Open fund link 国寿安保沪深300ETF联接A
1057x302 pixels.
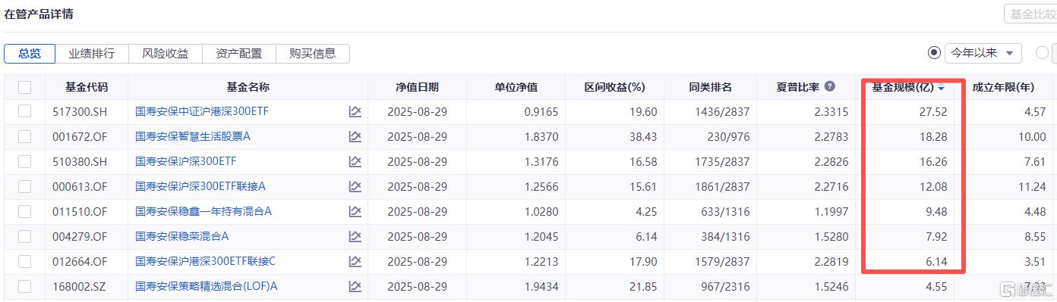click(x=200, y=187)
